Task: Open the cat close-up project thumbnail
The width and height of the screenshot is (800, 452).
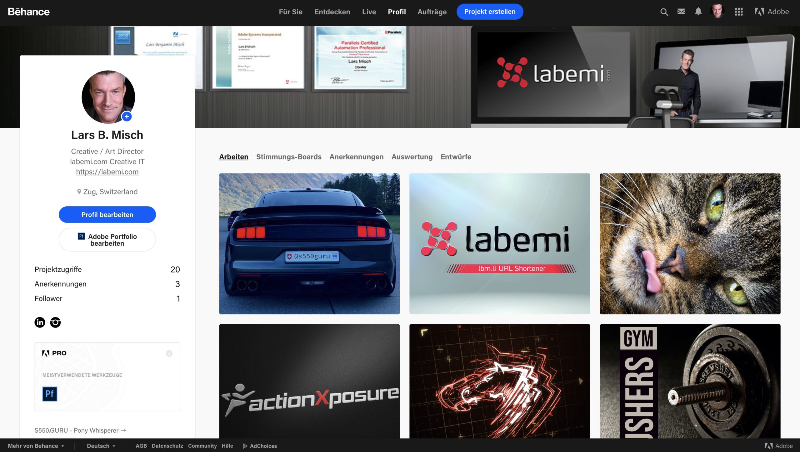Action: click(x=690, y=244)
